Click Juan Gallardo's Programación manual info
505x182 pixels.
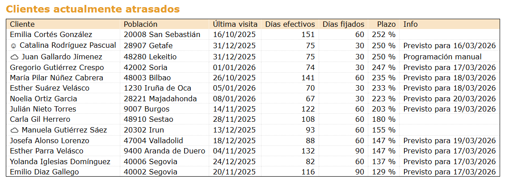442,57
